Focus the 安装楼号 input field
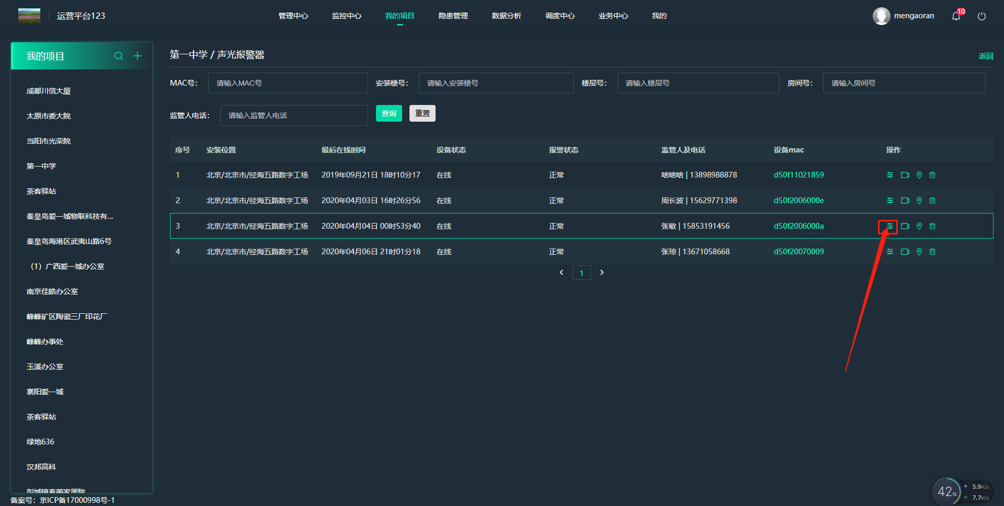This screenshot has width=1004, height=506. (x=496, y=83)
